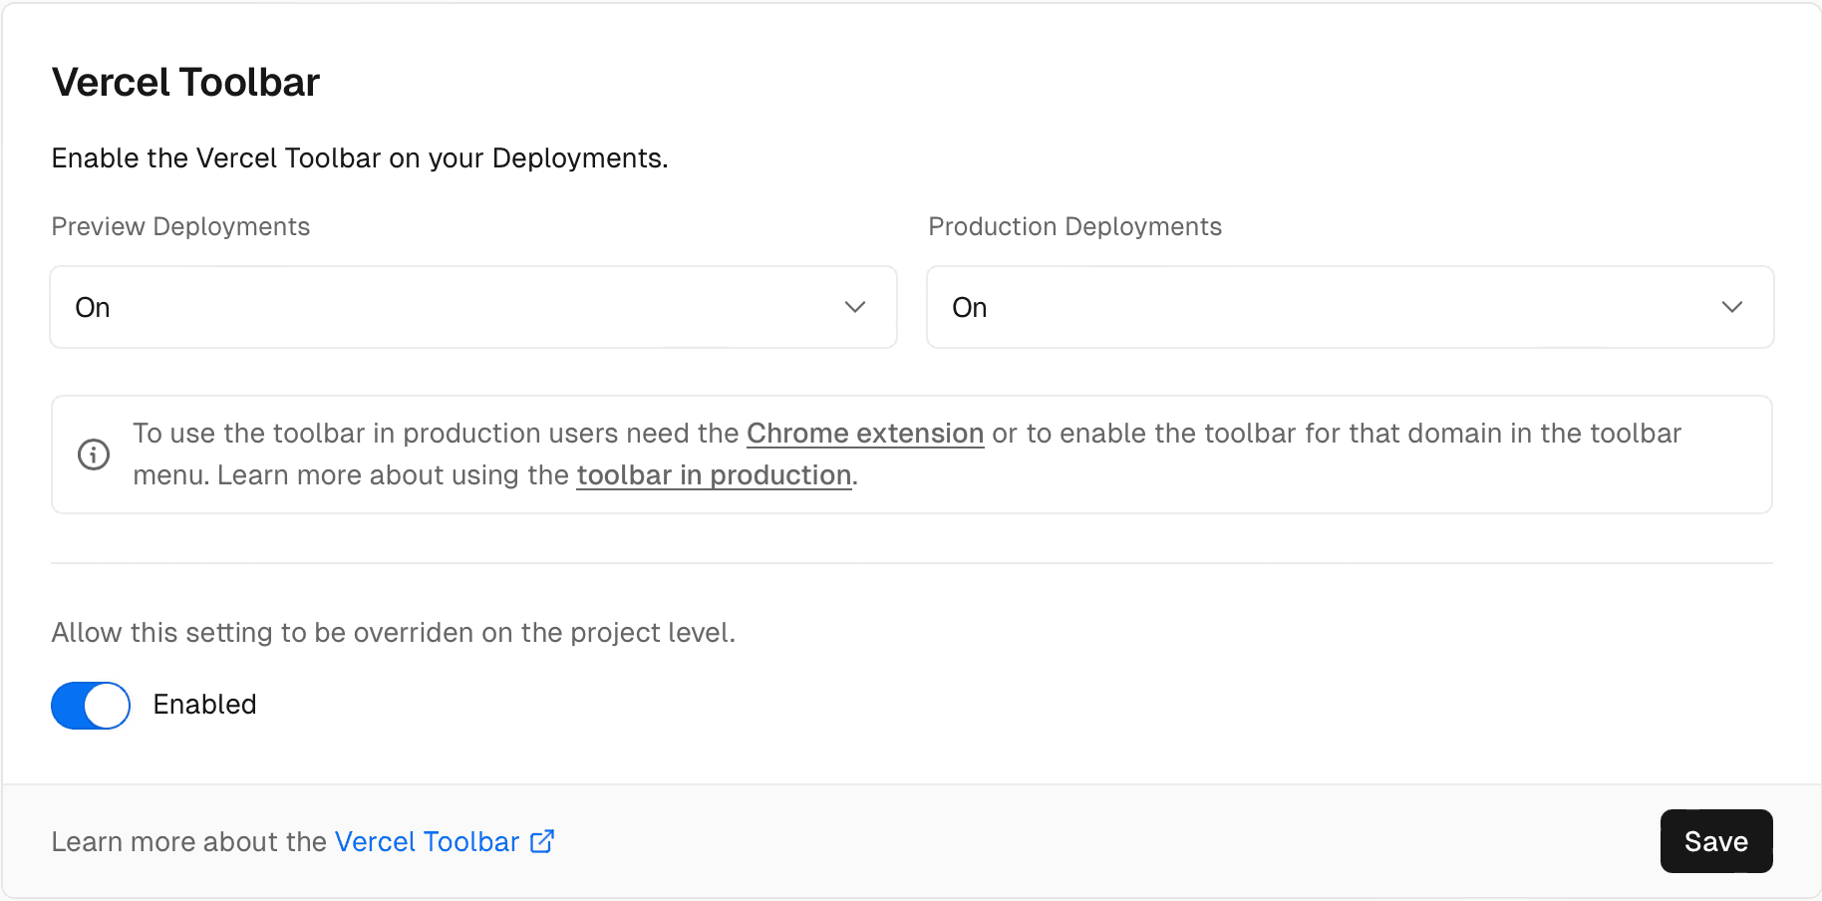Click the Preview Deployments field label
Screen dimensions: 1822x901
(x=180, y=226)
